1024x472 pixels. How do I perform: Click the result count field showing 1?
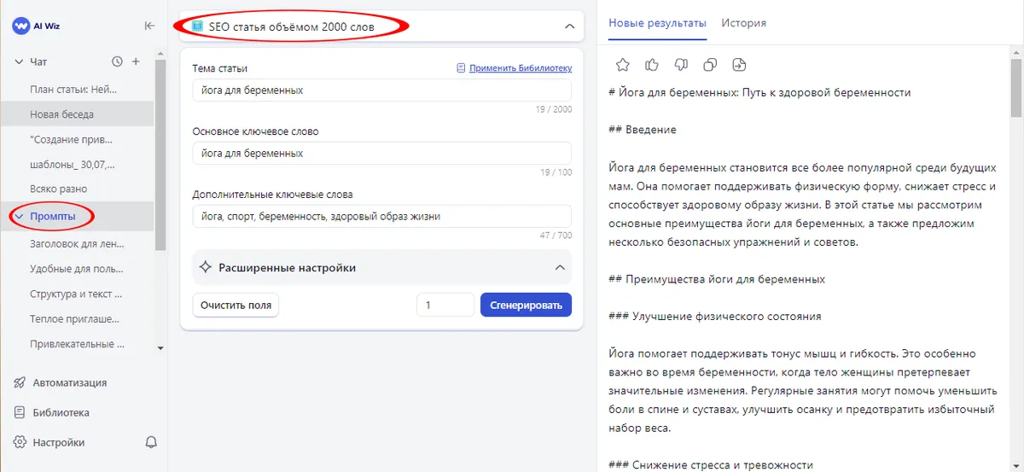coord(445,305)
